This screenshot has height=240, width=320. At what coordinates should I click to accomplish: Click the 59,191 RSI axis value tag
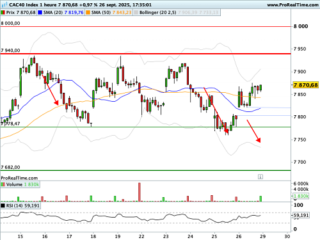coord(301,215)
